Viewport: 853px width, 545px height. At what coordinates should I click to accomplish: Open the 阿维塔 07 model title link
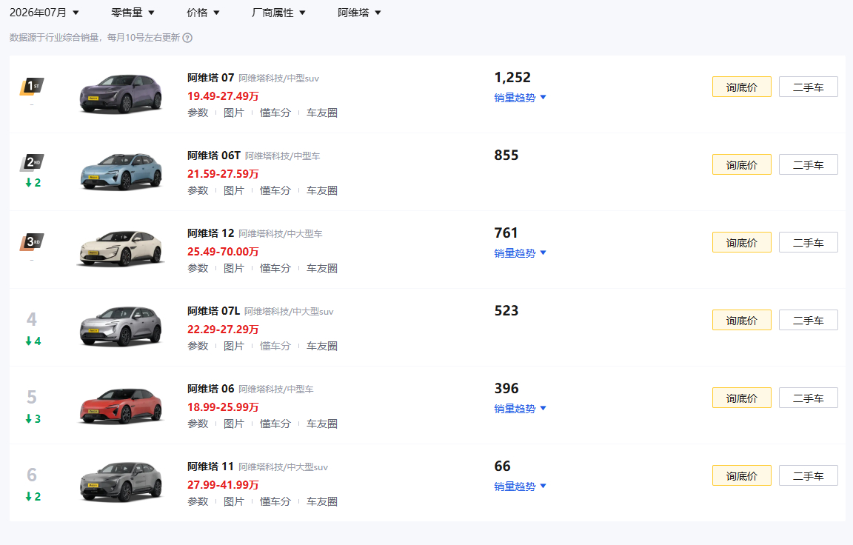pos(210,78)
